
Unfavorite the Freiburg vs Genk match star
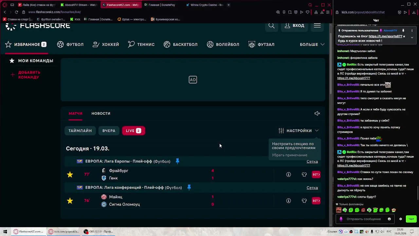[x=70, y=174]
